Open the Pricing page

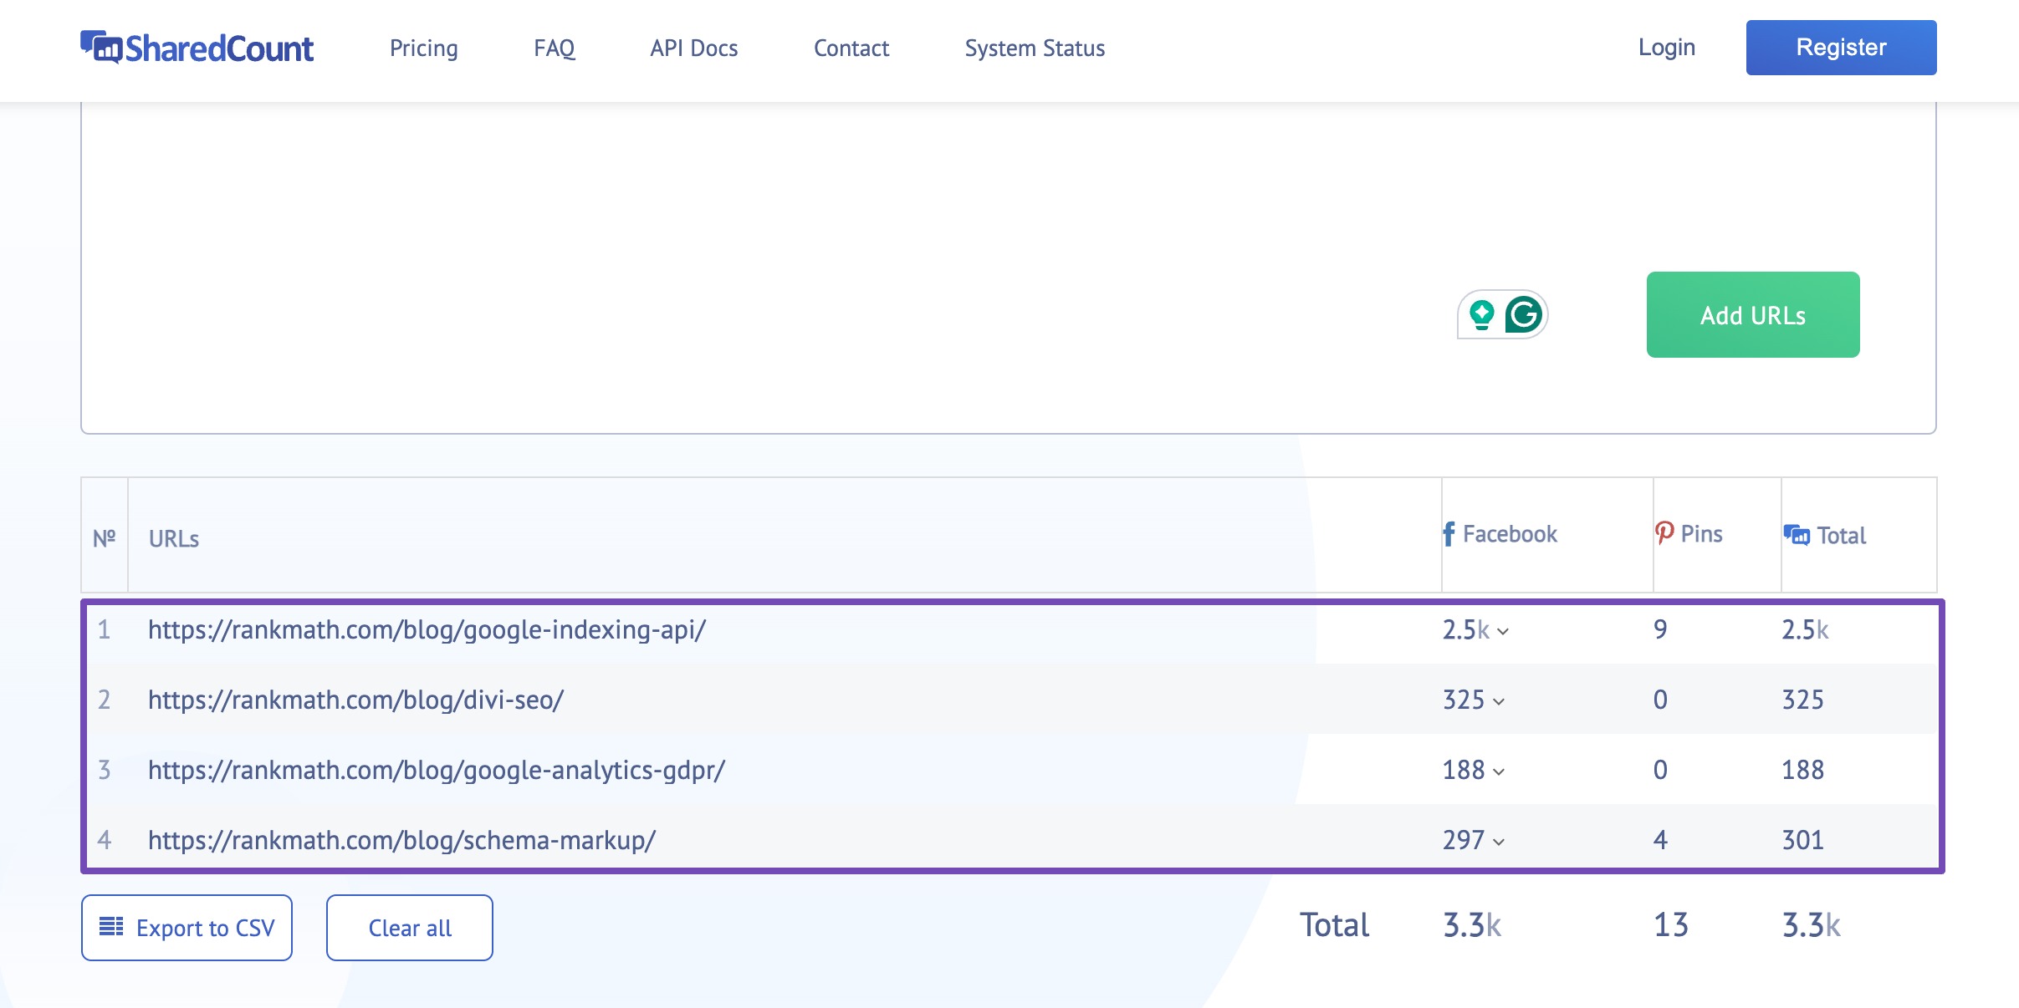pyautogui.click(x=424, y=48)
